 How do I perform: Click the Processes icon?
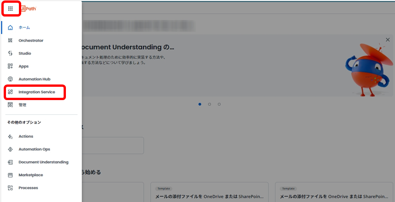10,188
